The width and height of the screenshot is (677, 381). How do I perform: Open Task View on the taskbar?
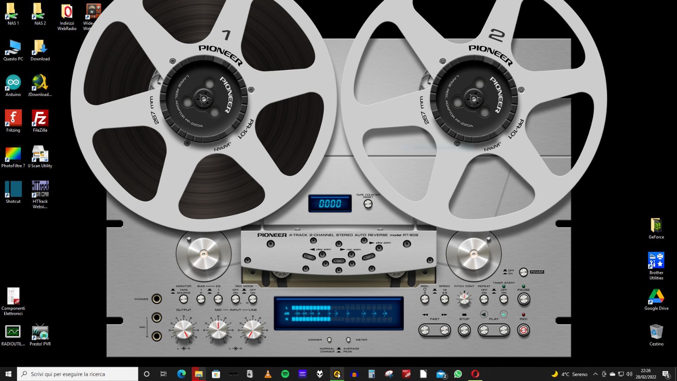(163, 374)
